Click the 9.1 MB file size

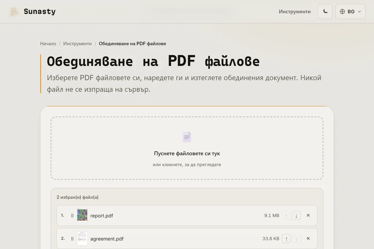[x=272, y=216]
